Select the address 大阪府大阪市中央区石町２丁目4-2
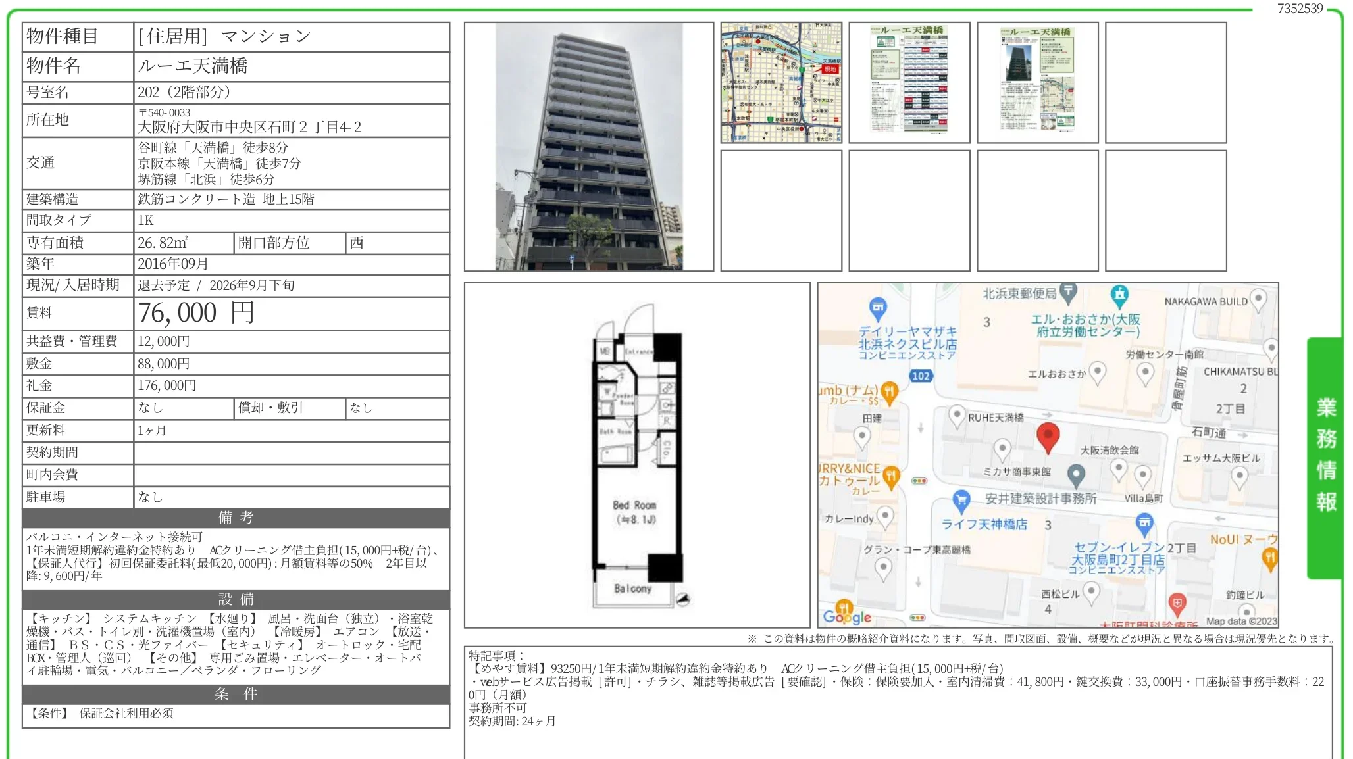This screenshot has width=1353, height=759. 249,127
